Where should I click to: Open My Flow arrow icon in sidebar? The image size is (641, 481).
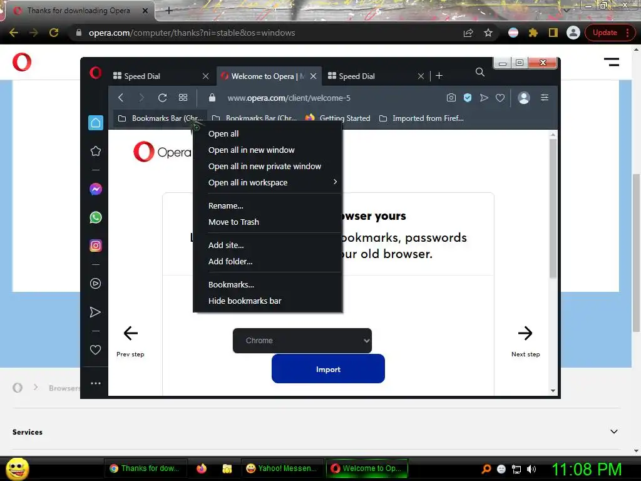95,312
